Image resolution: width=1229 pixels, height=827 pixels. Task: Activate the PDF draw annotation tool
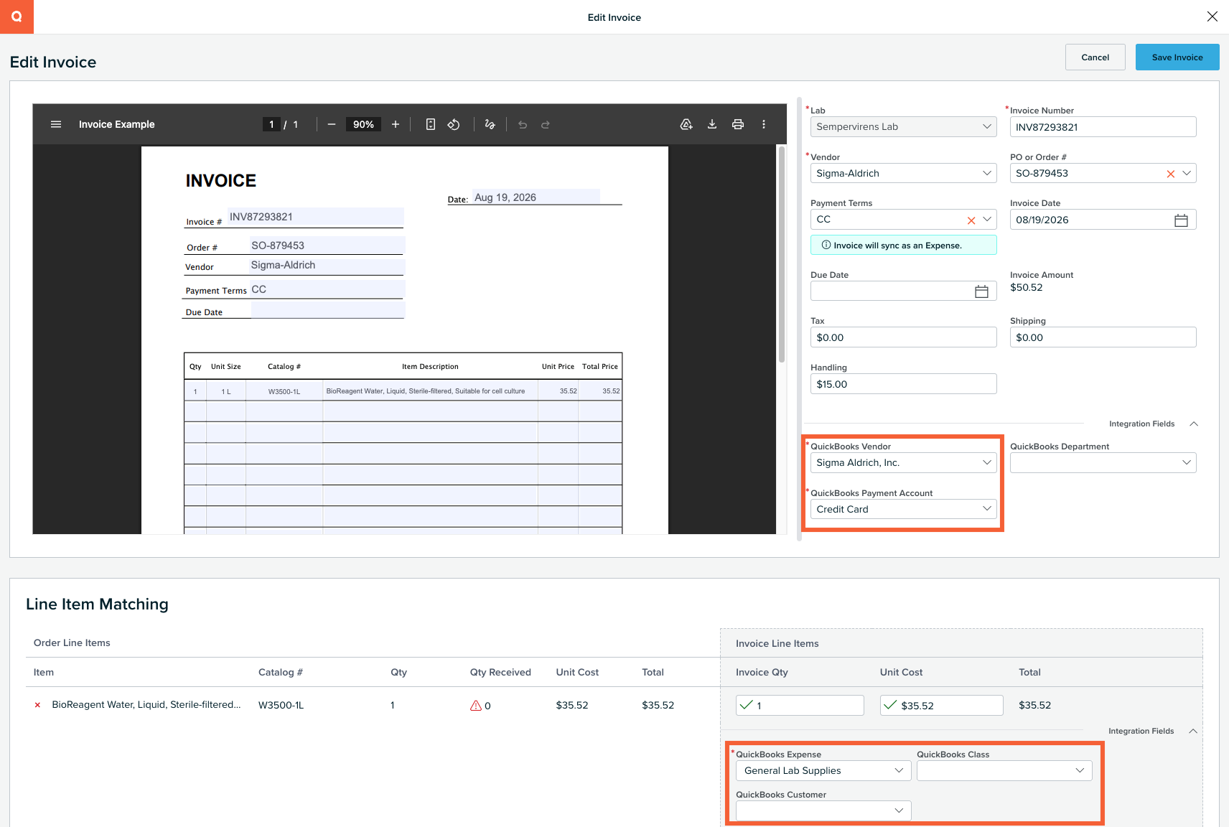(490, 124)
